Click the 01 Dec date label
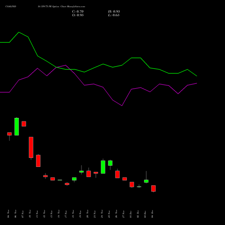The height and width of the screenshot is (225, 225). click(130, 214)
